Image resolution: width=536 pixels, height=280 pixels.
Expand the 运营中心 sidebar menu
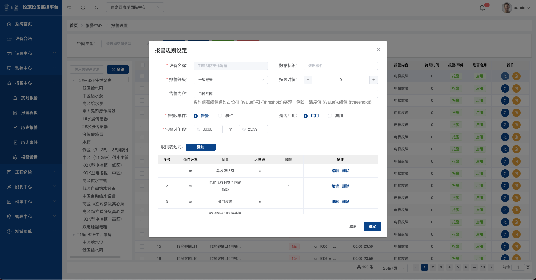point(31,53)
